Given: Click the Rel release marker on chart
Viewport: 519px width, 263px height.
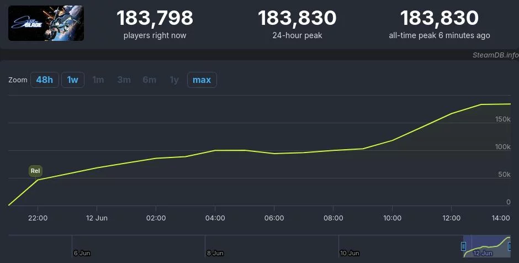Looking at the screenshot, I should [35, 171].
